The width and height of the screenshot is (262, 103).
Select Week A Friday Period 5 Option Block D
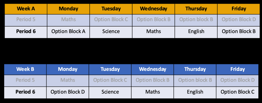[238, 20]
